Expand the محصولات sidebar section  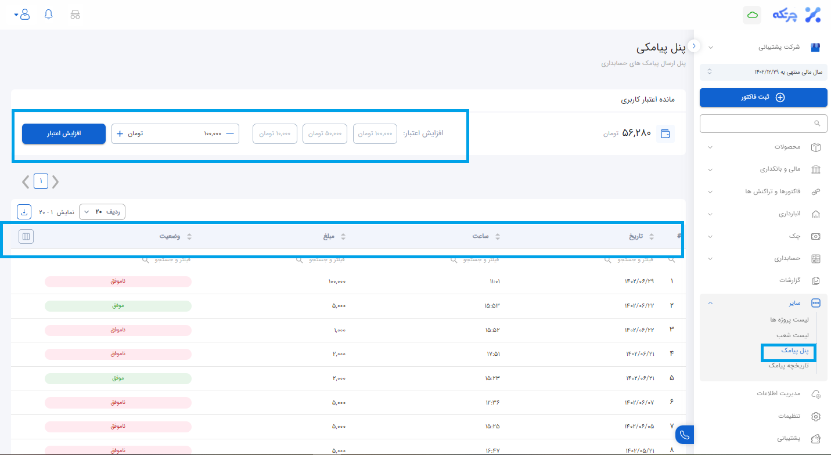763,147
